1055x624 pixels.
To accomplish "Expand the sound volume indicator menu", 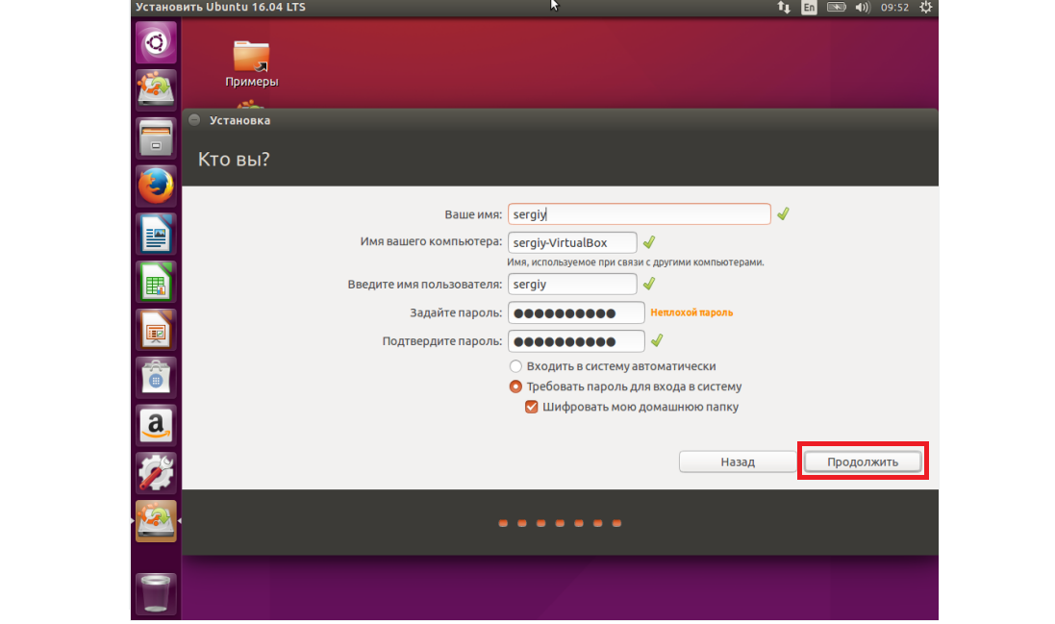I will tap(862, 7).
